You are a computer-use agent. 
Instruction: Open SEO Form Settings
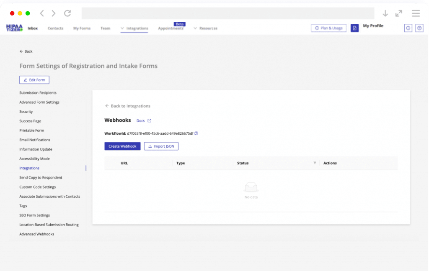34,215
